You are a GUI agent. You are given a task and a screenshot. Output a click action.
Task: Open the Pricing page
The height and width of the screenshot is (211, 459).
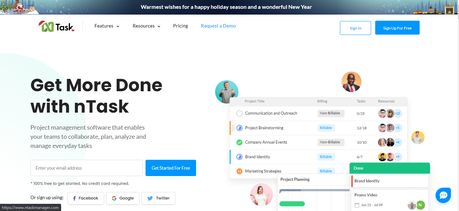[x=180, y=26]
